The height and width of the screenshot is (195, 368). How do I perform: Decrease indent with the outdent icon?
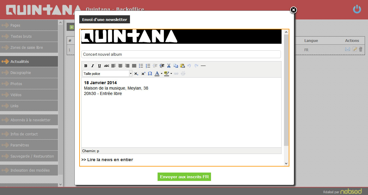(155, 66)
